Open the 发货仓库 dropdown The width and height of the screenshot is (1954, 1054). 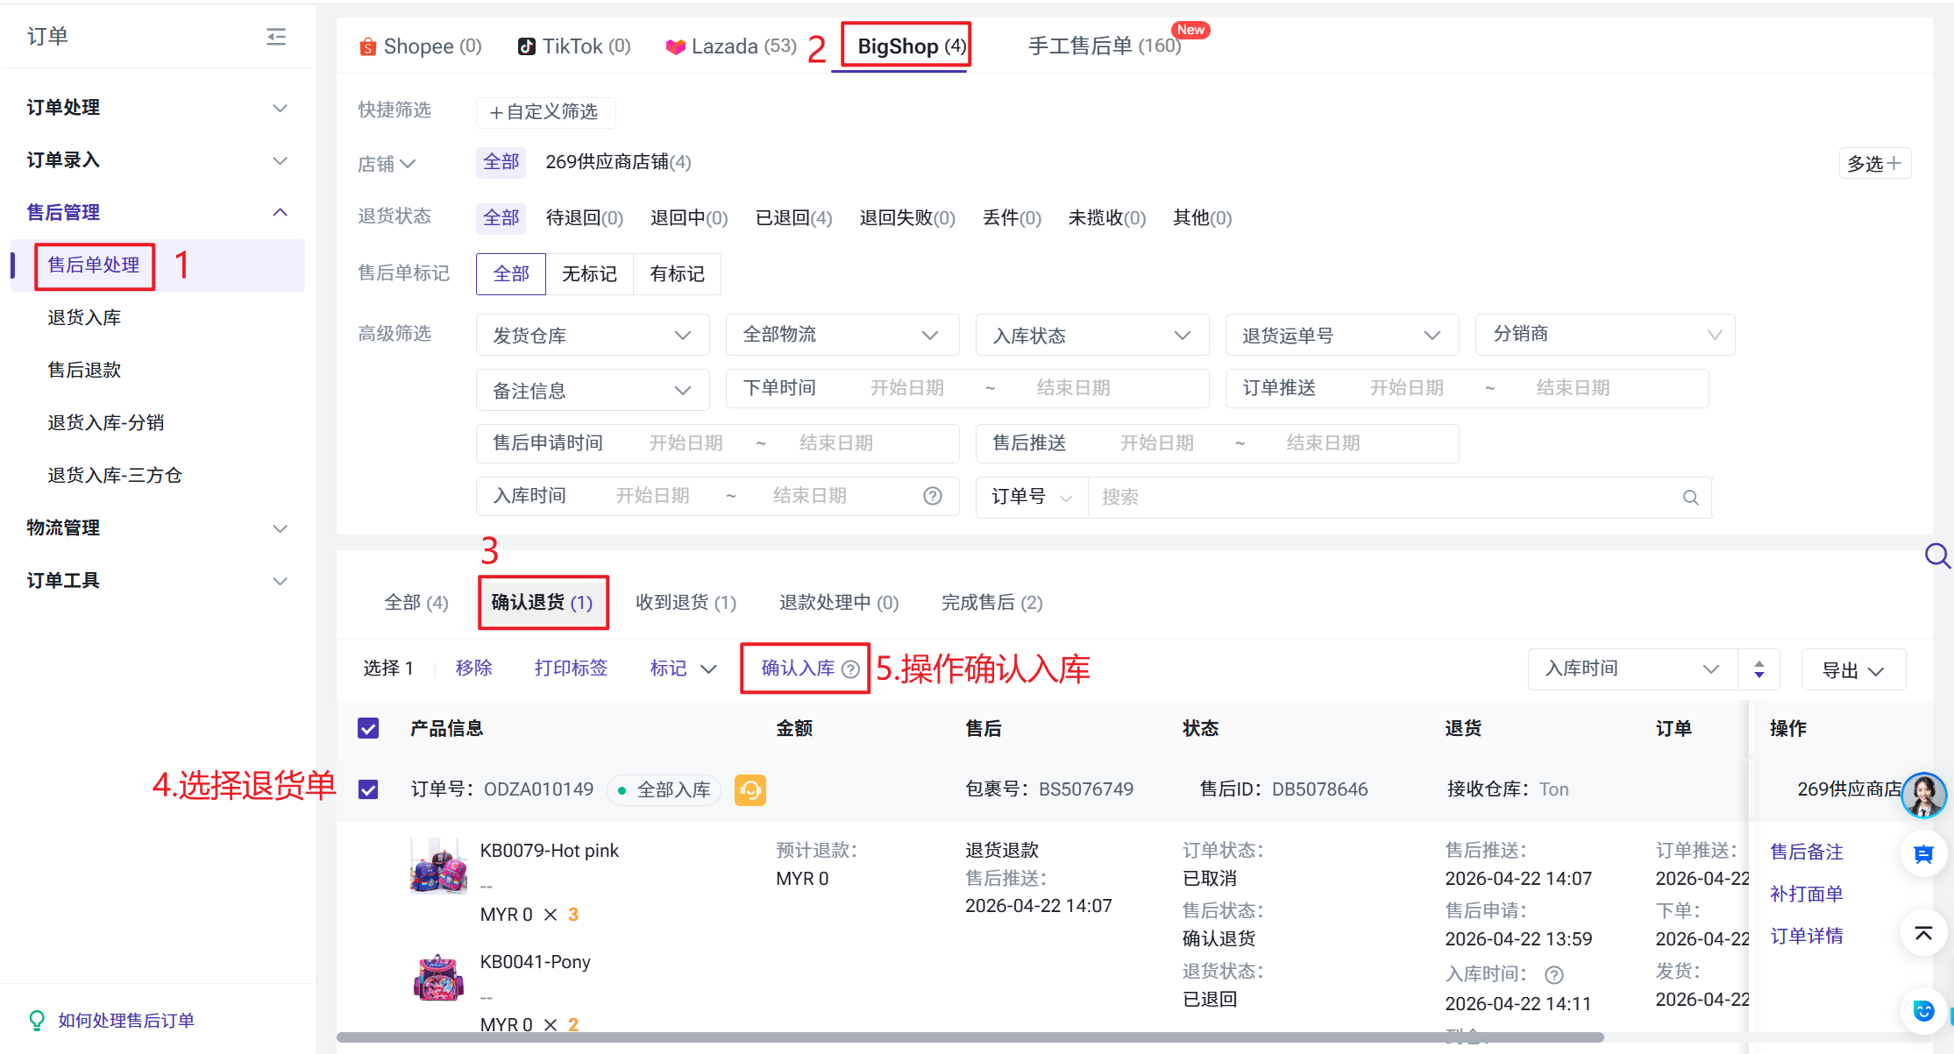pos(592,336)
